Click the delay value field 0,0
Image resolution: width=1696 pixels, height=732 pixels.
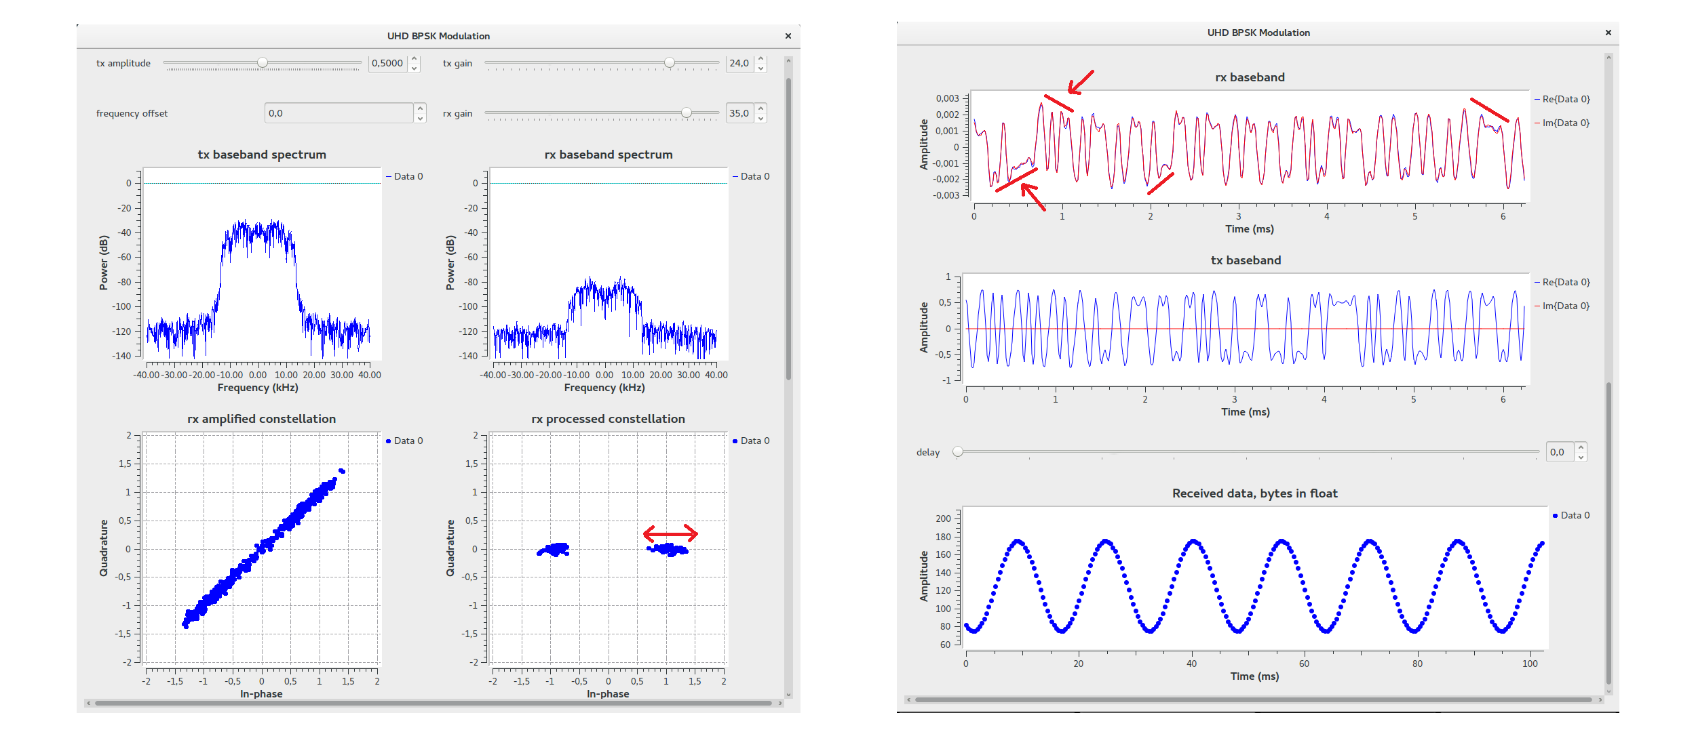[x=1560, y=452]
